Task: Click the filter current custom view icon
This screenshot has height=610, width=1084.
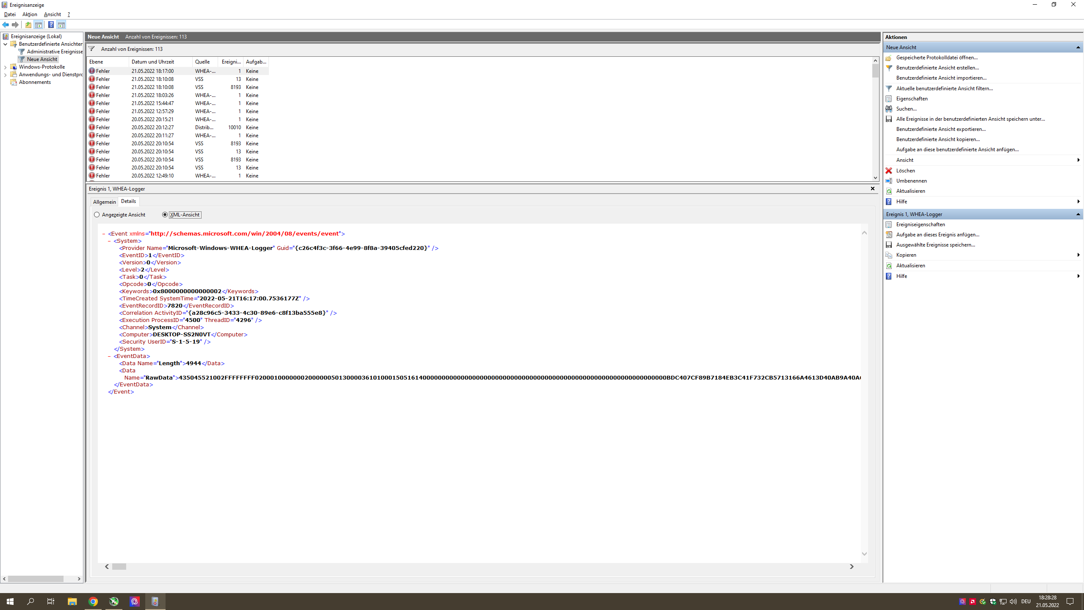Action: pyautogui.click(x=889, y=89)
